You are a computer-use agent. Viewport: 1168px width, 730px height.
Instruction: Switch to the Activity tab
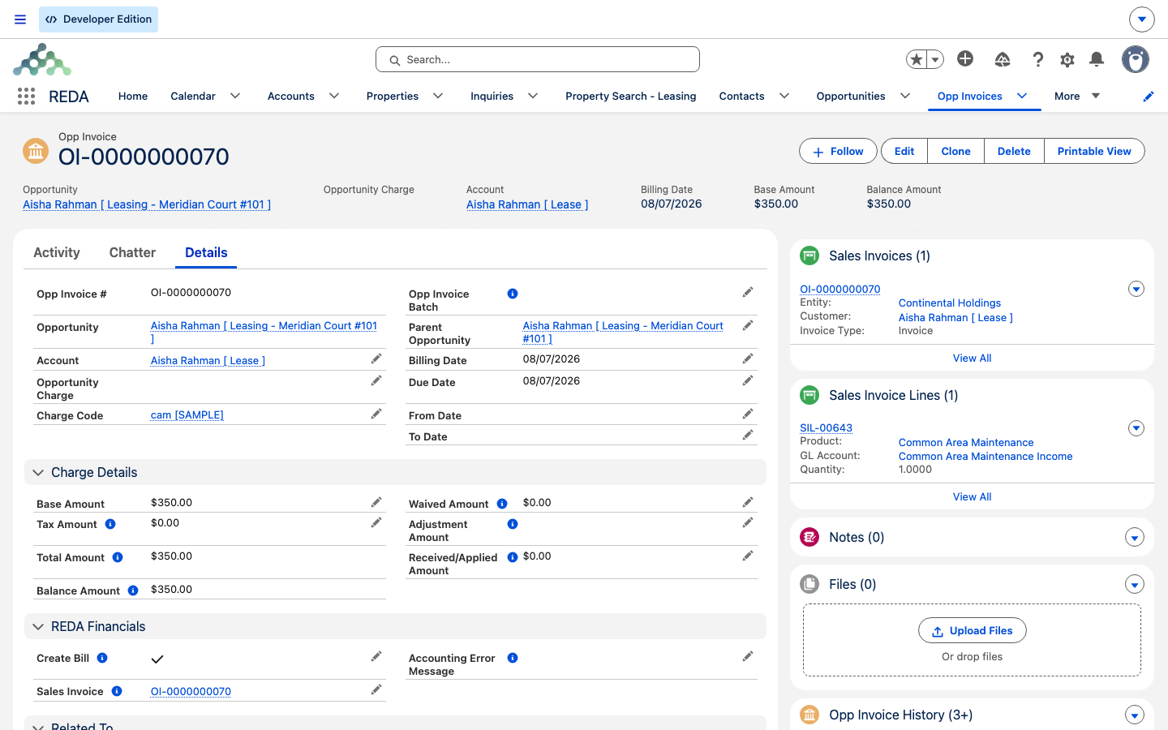(x=57, y=252)
